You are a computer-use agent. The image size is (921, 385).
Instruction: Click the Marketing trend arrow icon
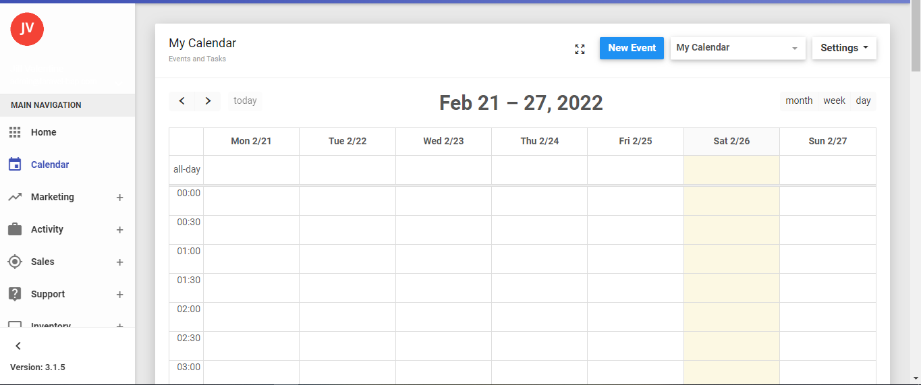pyautogui.click(x=15, y=197)
